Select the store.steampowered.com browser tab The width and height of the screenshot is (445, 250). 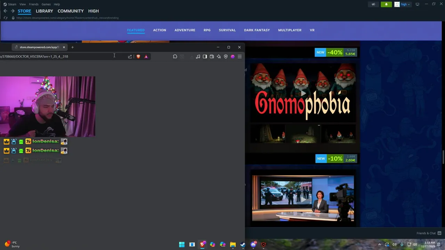pos(39,47)
